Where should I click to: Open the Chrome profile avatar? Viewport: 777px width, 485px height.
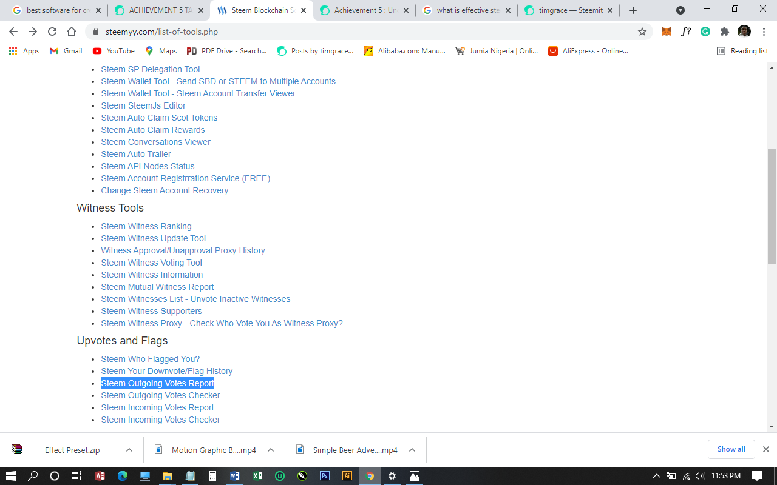744,31
